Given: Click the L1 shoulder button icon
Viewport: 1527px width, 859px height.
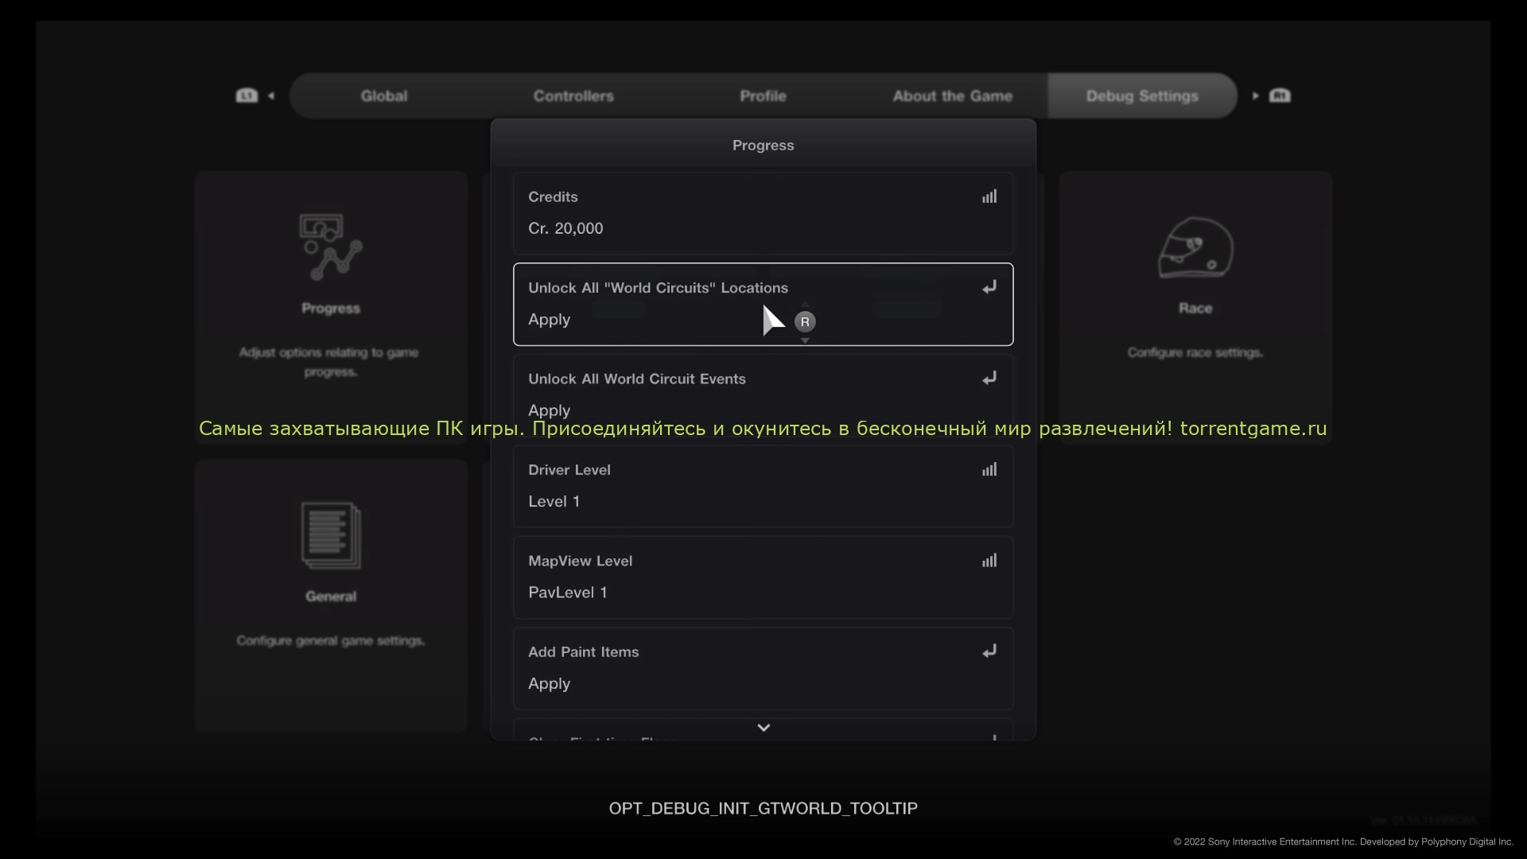Looking at the screenshot, I should point(247,95).
